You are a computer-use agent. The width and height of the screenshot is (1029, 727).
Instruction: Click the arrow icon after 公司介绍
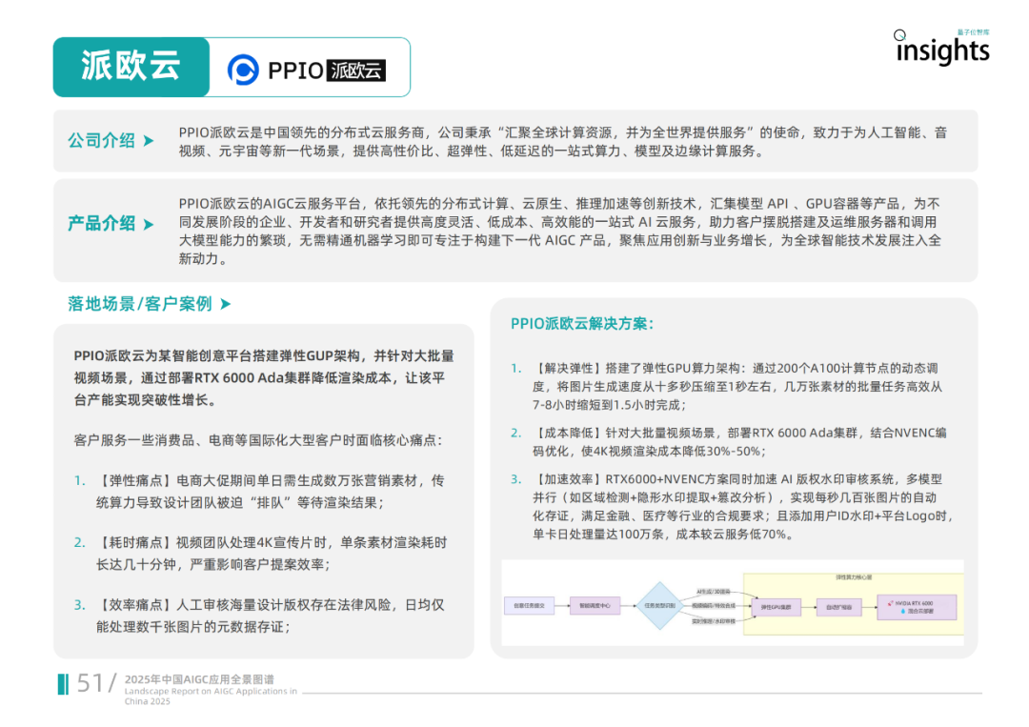tap(149, 140)
